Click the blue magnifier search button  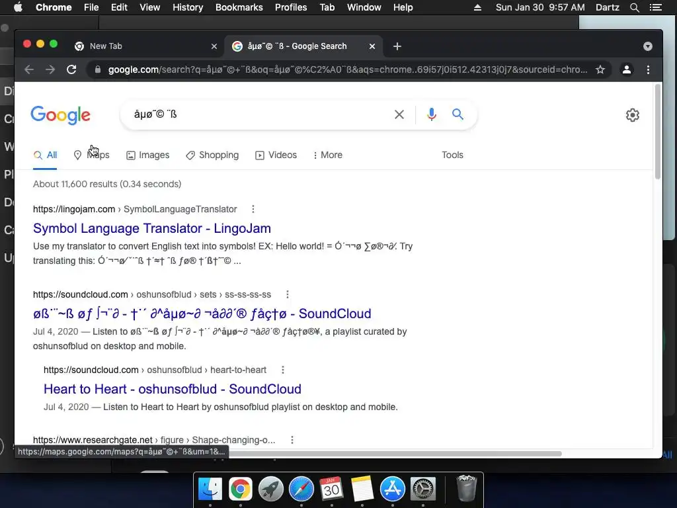pyautogui.click(x=458, y=114)
